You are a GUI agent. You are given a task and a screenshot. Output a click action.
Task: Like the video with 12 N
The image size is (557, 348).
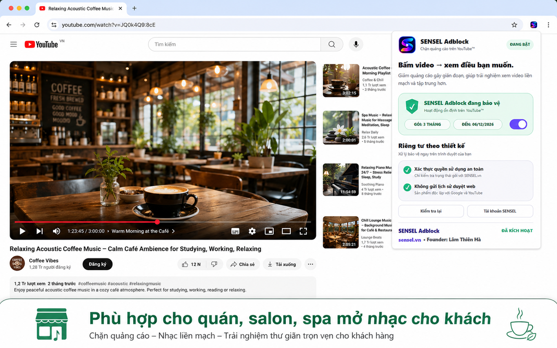pyautogui.click(x=191, y=264)
